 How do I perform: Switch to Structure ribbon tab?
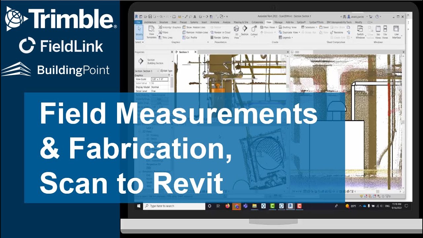pos(164,22)
